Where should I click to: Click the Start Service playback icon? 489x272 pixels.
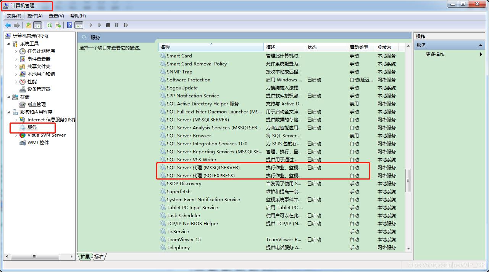pyautogui.click(x=90, y=25)
